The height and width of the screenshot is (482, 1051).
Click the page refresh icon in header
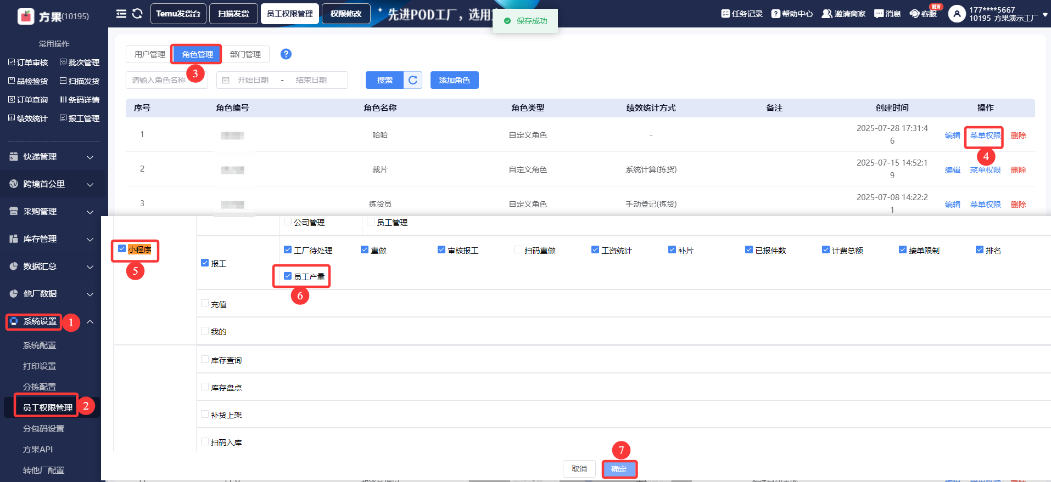(137, 14)
